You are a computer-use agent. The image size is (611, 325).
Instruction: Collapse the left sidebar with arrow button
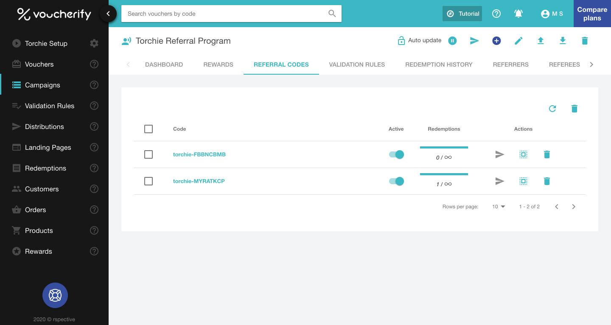(108, 14)
